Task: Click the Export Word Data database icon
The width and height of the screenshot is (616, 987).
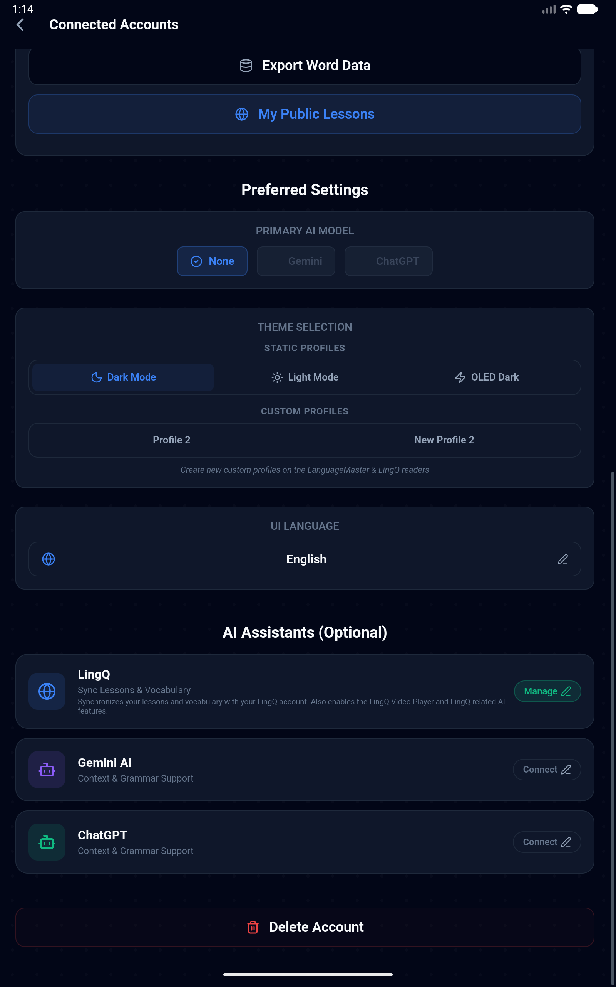Action: point(246,66)
